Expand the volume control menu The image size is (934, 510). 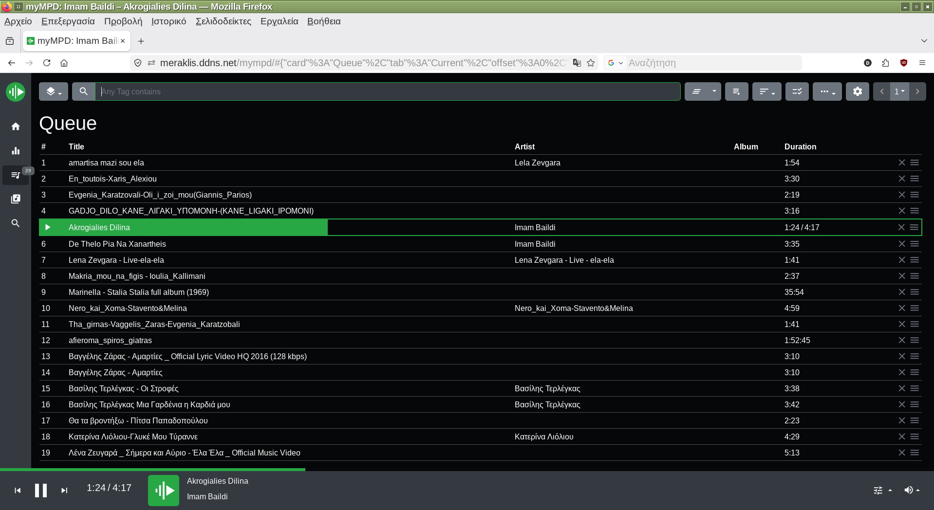(x=912, y=490)
